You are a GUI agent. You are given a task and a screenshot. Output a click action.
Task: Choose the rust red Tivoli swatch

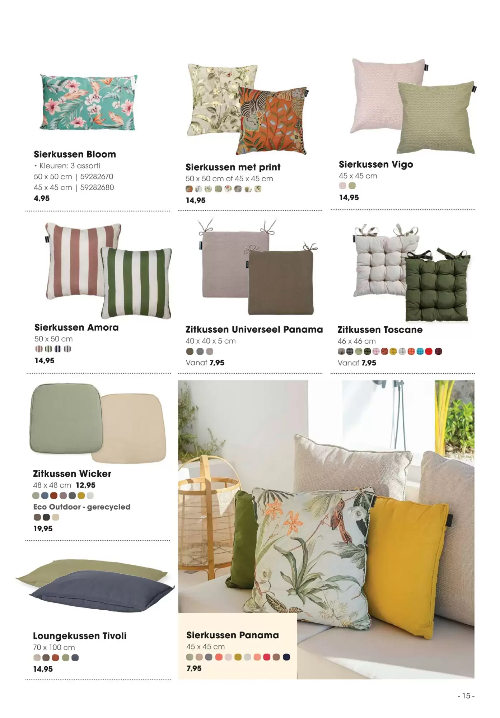(55, 658)
